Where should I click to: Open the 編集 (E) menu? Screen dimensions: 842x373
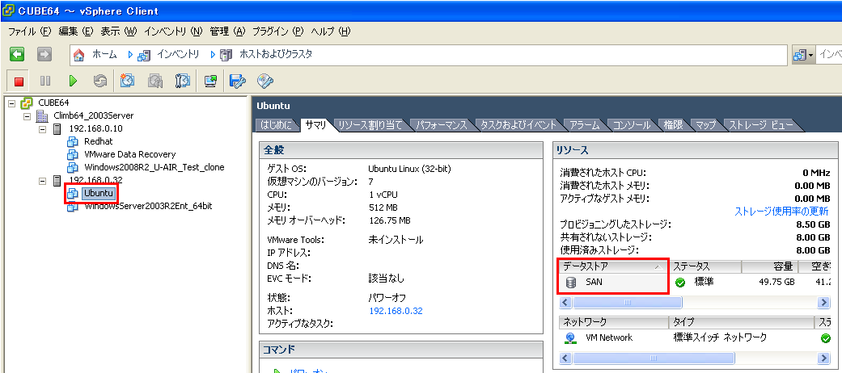(76, 31)
